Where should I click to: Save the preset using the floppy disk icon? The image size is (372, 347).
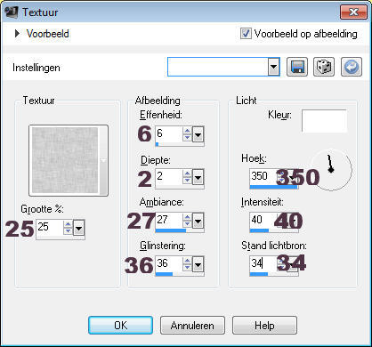coord(297,67)
